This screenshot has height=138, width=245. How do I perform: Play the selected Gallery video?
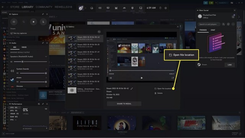[x=142, y=78]
